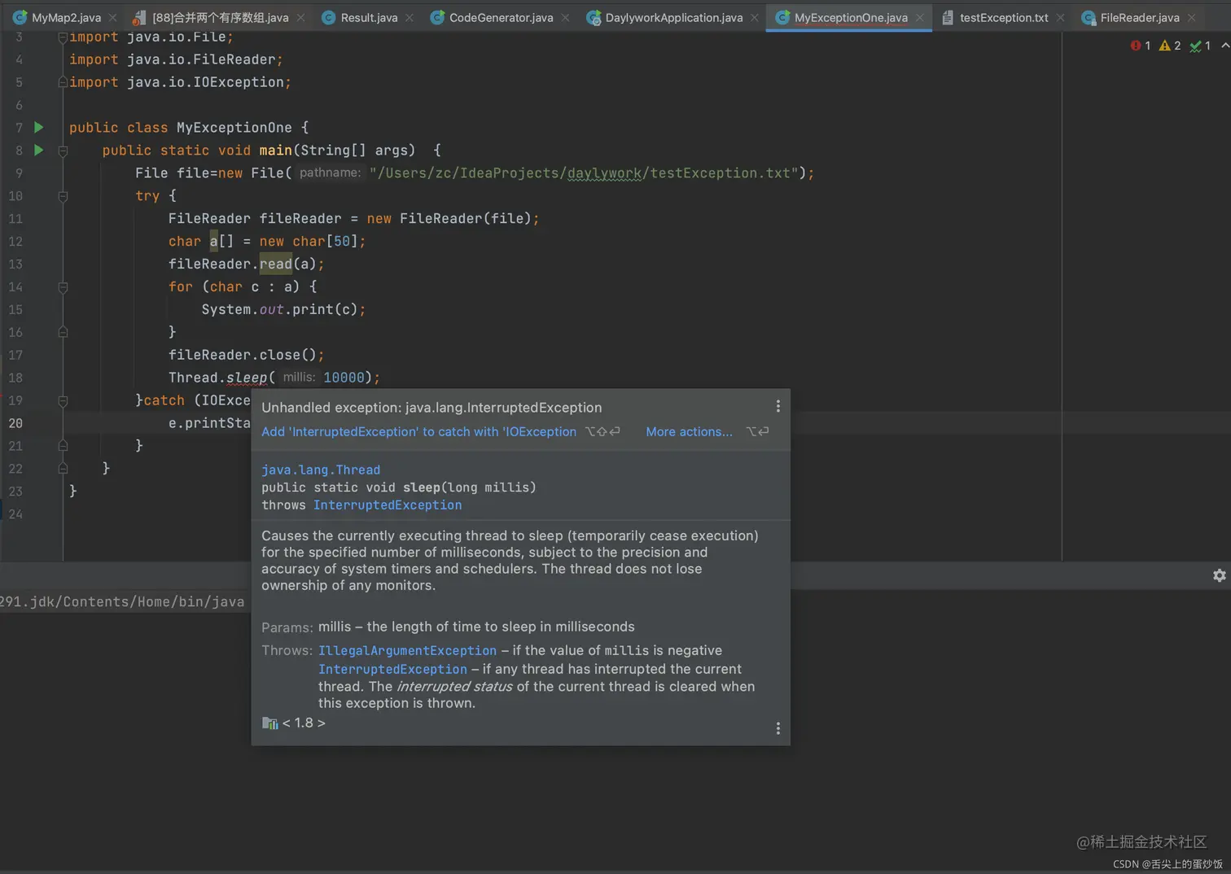Click the '< 1.8 >' JDK library icon
The height and width of the screenshot is (874, 1231).
coord(270,723)
